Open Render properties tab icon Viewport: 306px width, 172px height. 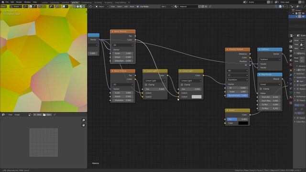pyautogui.click(x=291, y=47)
